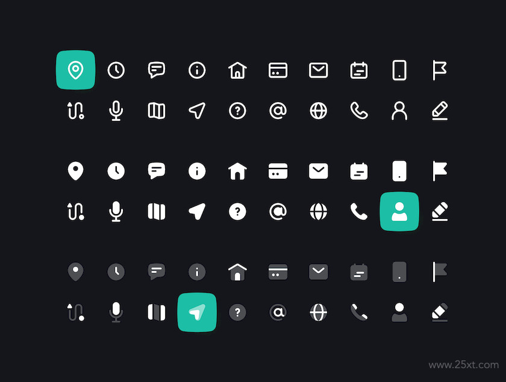
Task: Click the solid white flag icon
Action: coord(440,171)
